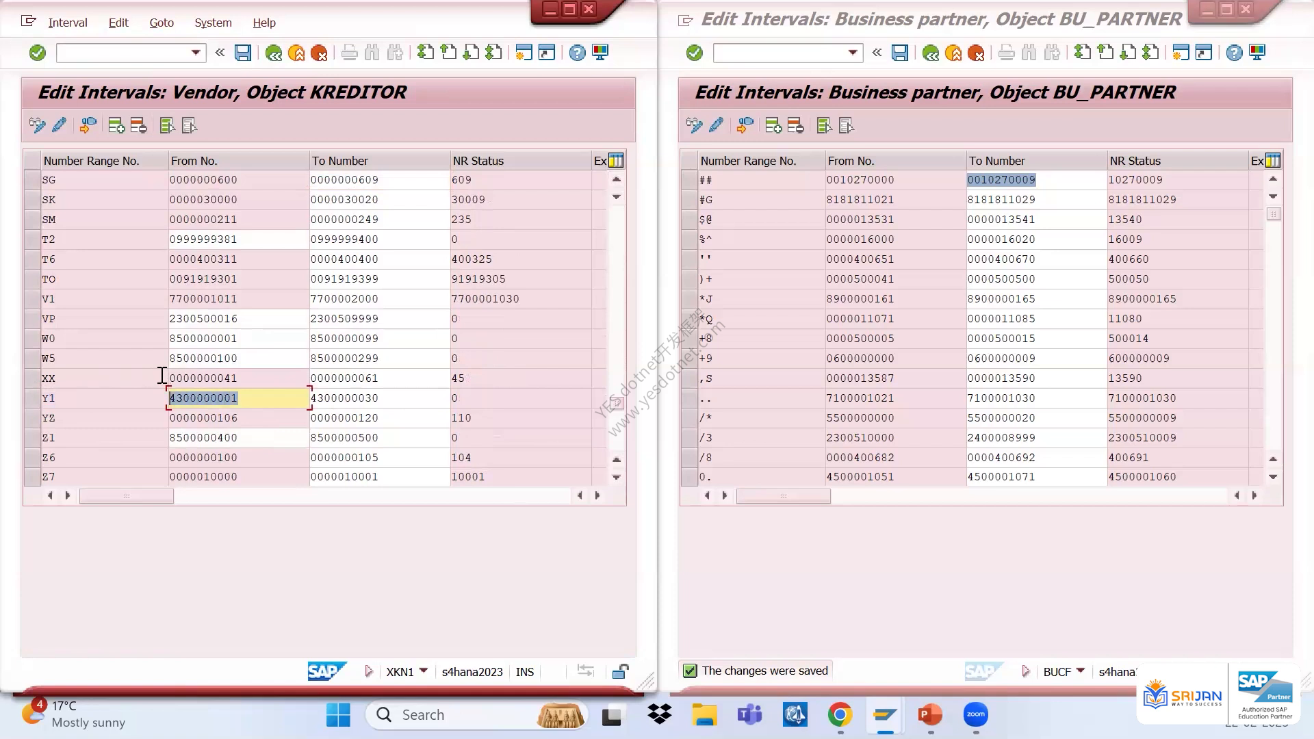Delete line icon in Business partner toolbar

click(795, 125)
